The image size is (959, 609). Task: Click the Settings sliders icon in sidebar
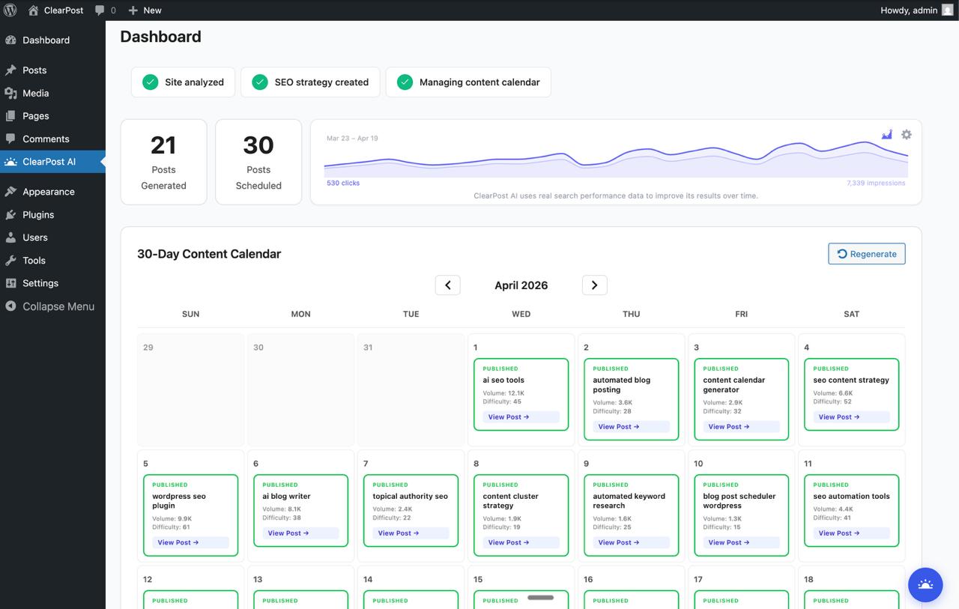coord(10,283)
